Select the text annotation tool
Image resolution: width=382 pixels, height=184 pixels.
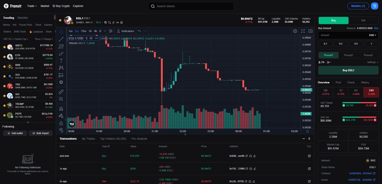pyautogui.click(x=61, y=60)
